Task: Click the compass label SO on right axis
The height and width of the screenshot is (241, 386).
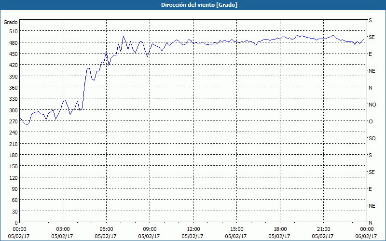Action: [x=372, y=138]
